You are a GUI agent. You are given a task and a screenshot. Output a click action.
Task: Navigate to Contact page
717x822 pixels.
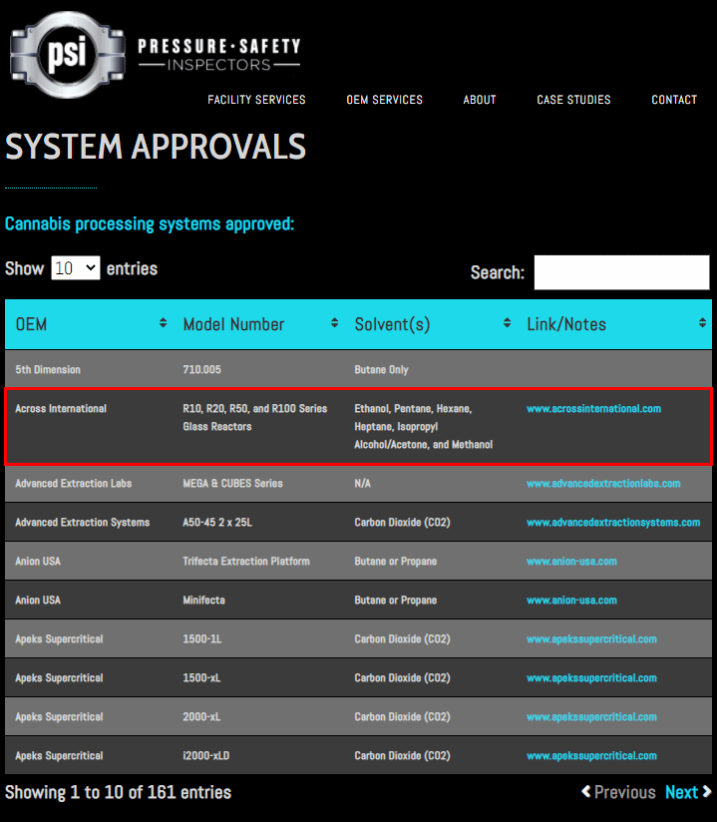(x=674, y=100)
